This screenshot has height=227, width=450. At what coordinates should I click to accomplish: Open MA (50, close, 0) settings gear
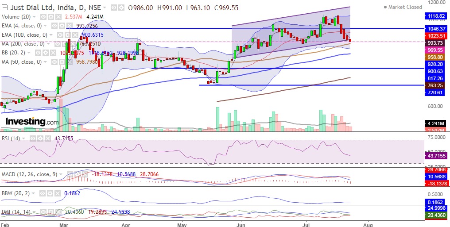pyautogui.click(x=62, y=62)
